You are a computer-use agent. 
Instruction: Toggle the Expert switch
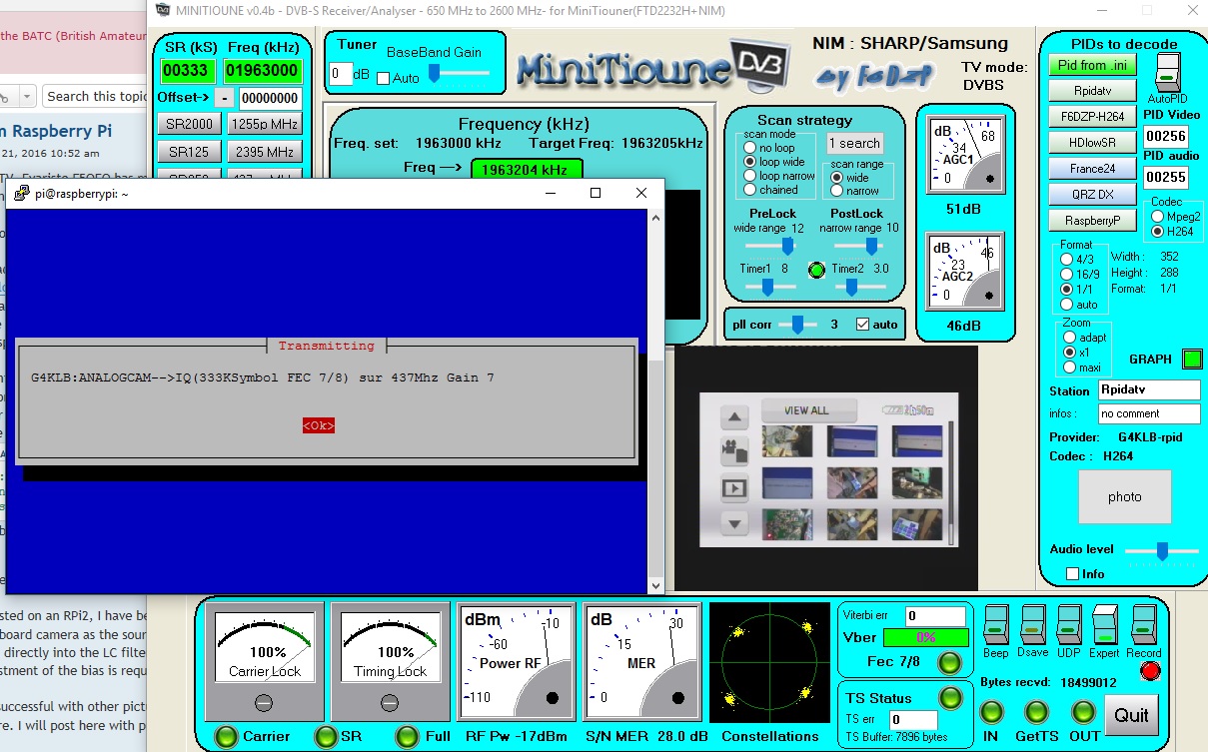1104,625
